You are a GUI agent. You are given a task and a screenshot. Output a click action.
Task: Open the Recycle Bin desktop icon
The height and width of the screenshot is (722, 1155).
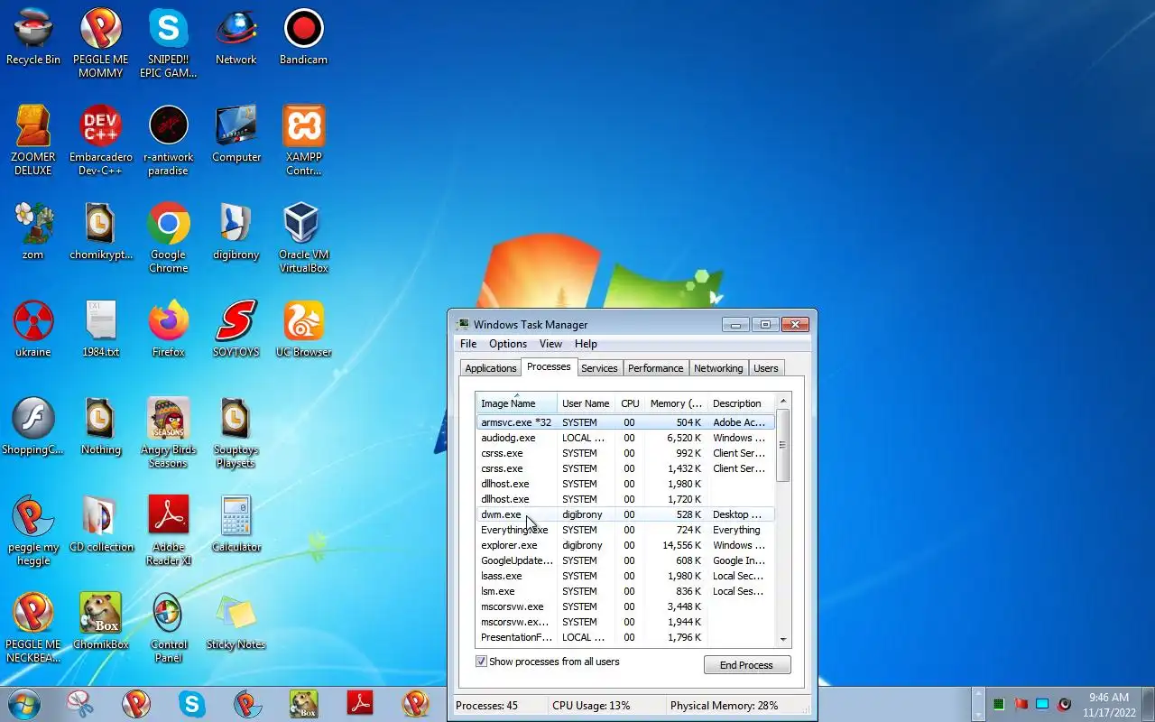click(x=33, y=38)
